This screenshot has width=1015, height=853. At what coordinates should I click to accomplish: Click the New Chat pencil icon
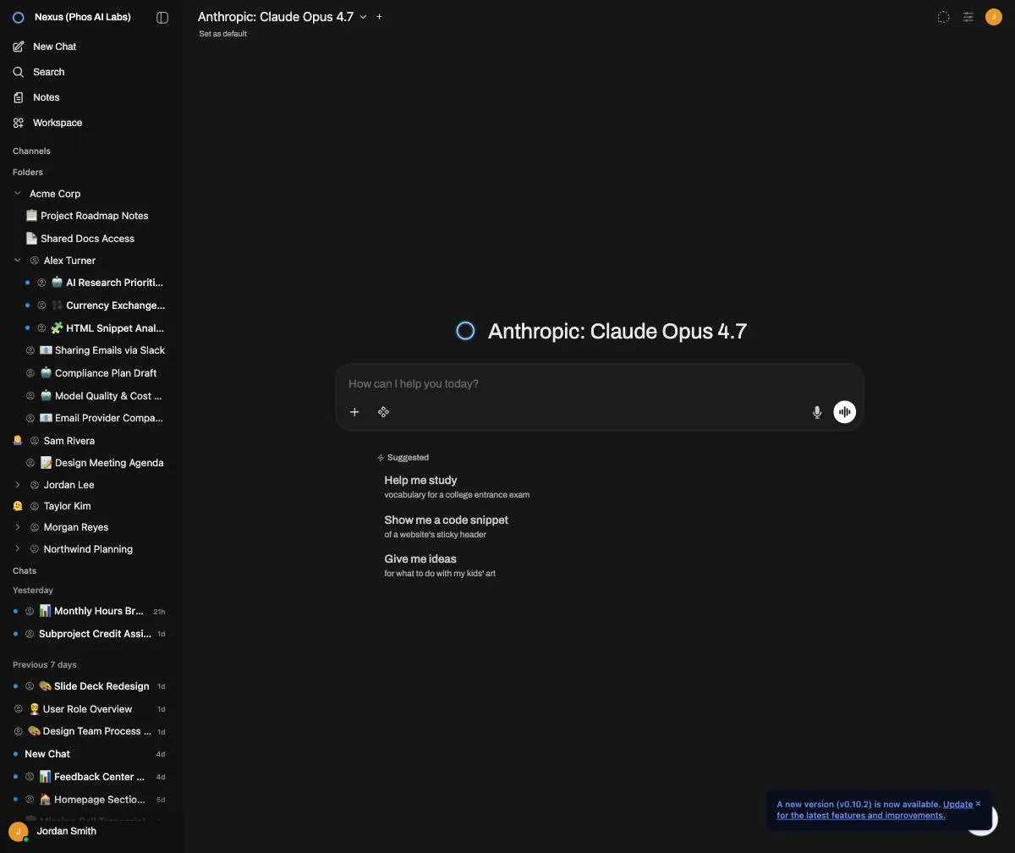point(19,47)
